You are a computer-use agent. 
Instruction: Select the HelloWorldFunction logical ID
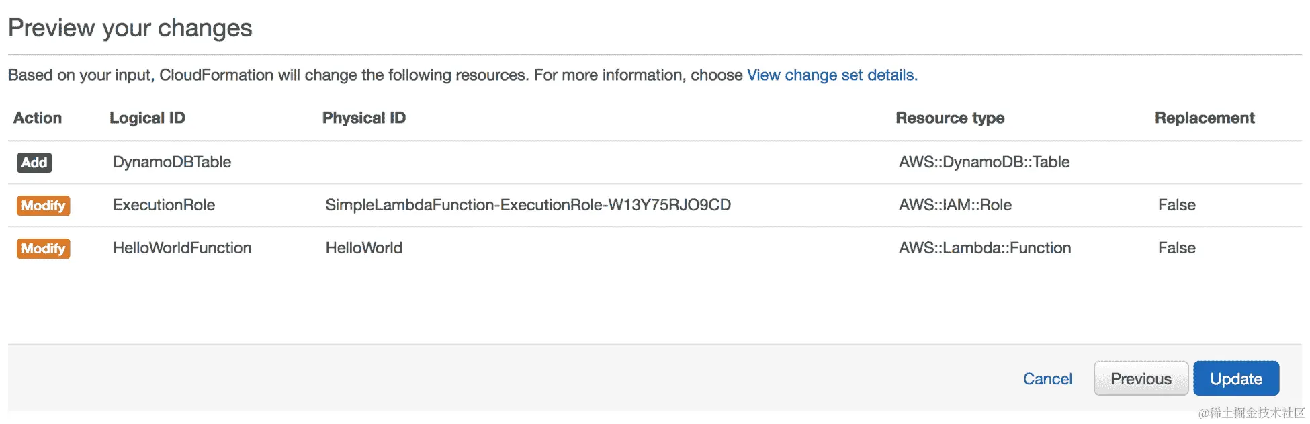point(182,248)
